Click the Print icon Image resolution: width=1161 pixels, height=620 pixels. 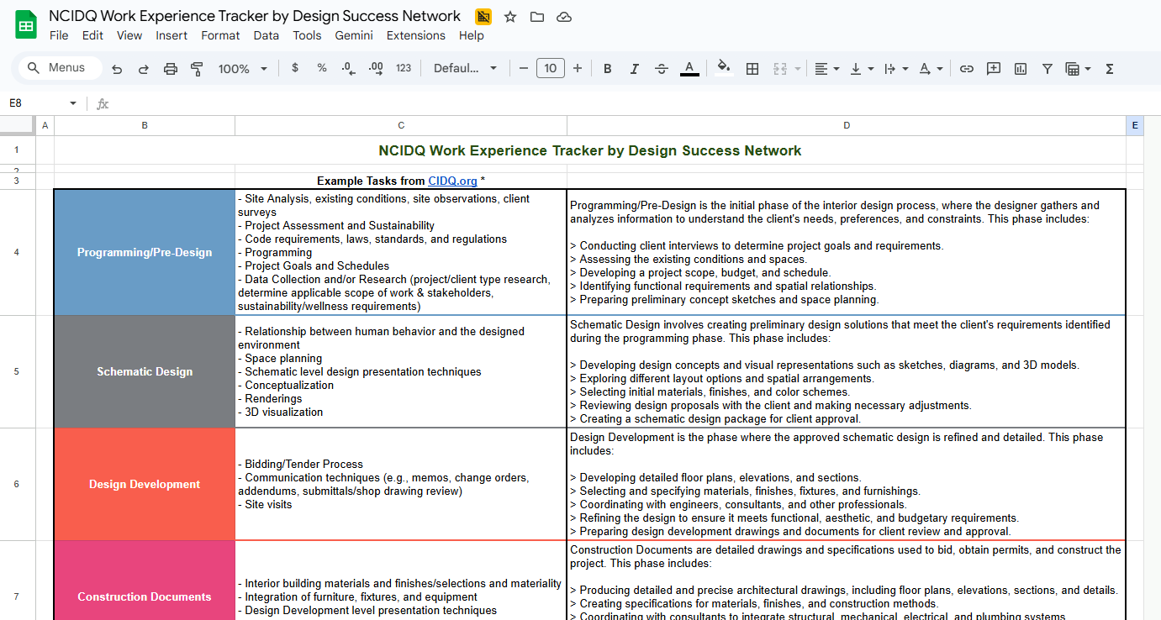click(x=171, y=69)
